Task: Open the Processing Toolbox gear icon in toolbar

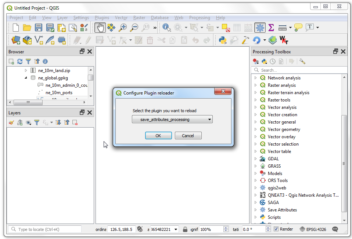Action: point(260,28)
